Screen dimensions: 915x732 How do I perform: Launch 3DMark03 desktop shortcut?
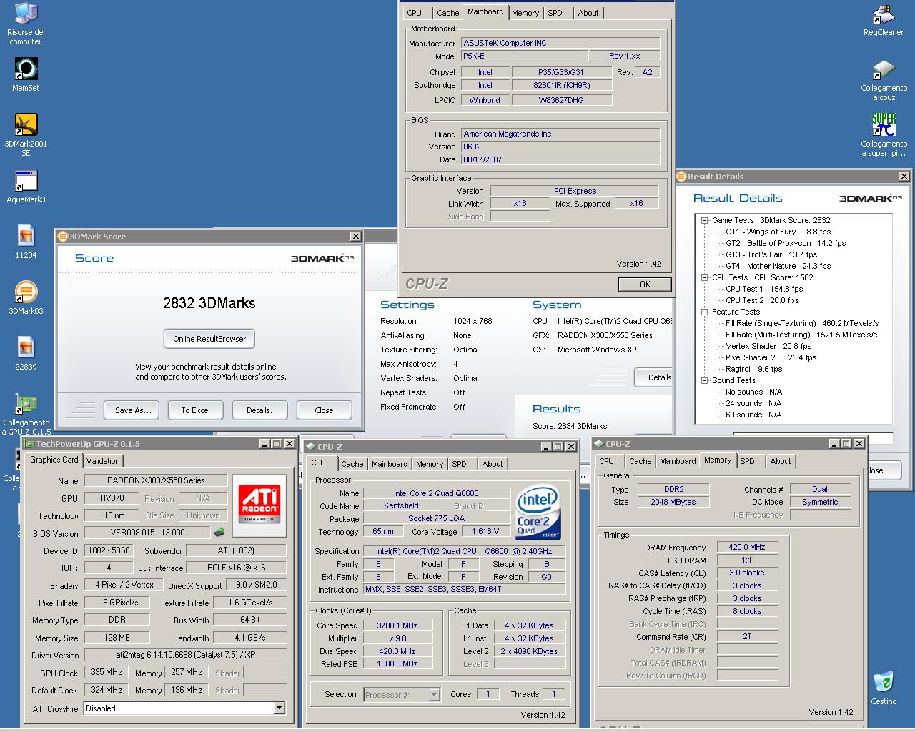pyautogui.click(x=26, y=298)
